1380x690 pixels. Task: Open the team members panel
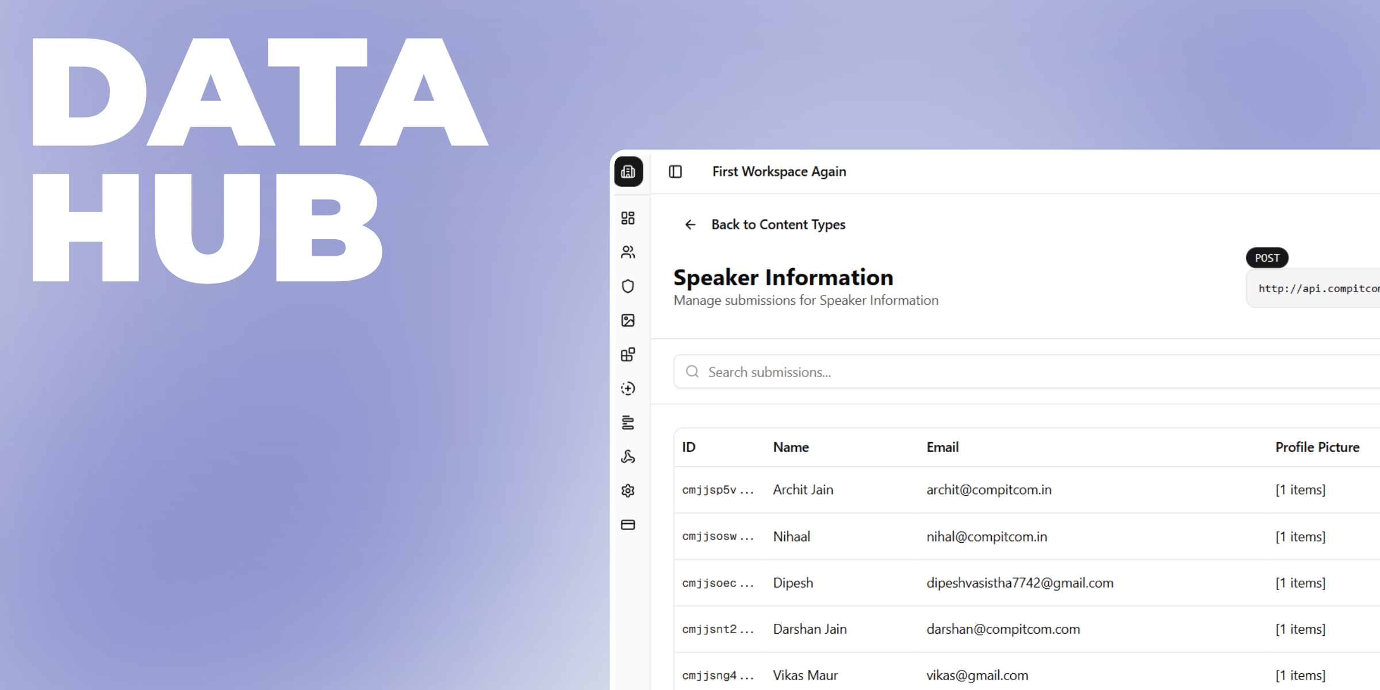pos(628,252)
